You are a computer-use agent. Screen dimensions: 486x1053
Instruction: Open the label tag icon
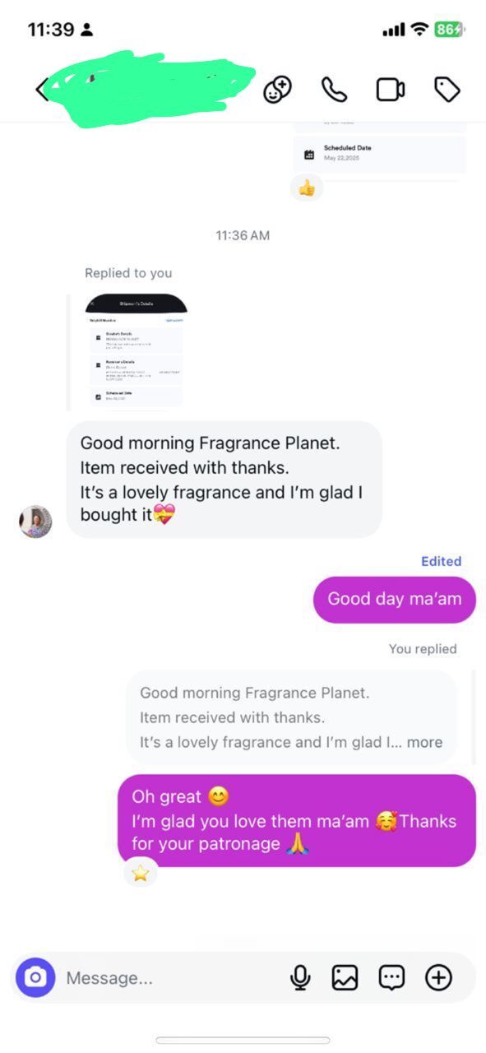pyautogui.click(x=447, y=90)
